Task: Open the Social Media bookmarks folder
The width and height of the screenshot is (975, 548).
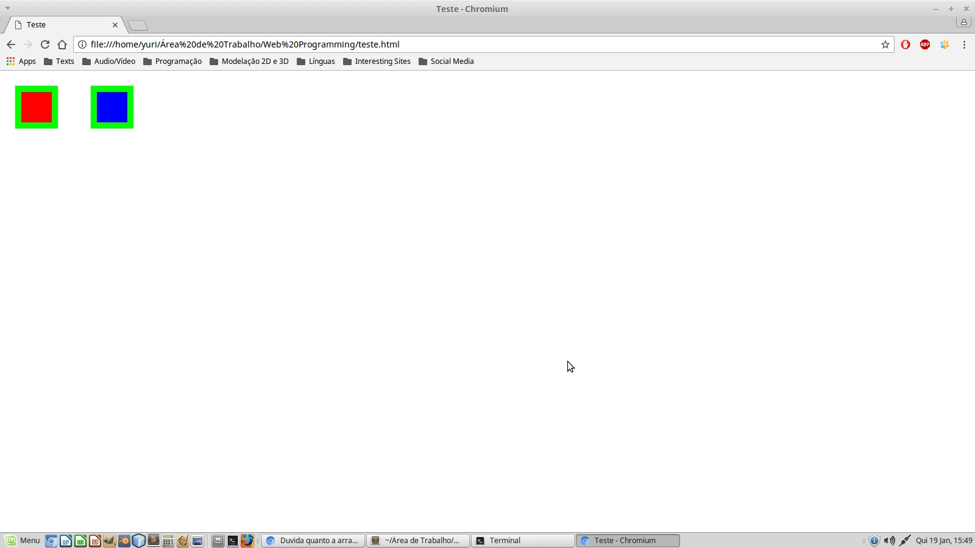Action: 446,61
